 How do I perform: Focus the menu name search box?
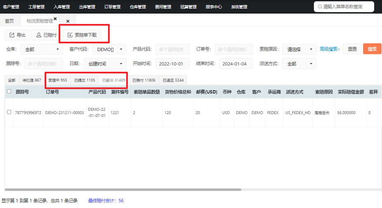(x=344, y=7)
